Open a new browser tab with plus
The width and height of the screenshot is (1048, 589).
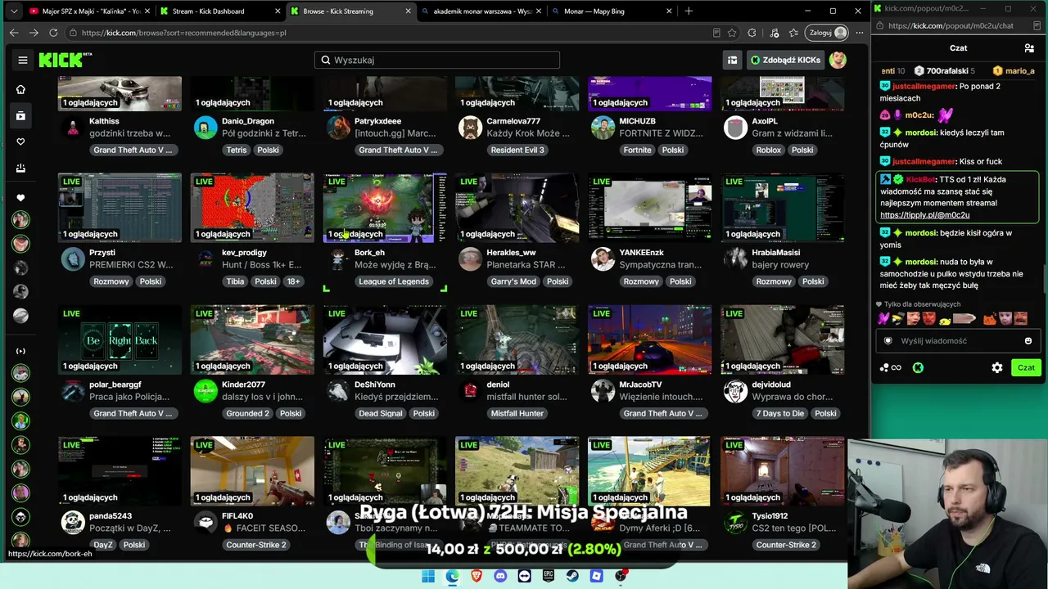(x=689, y=11)
